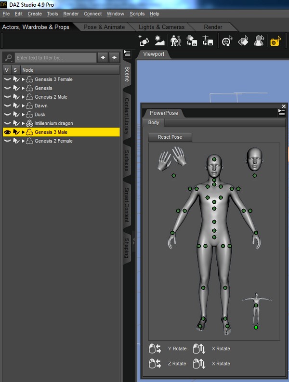The image size is (289, 382).
Task: Click the figure with save disk icon
Action: 208,40
